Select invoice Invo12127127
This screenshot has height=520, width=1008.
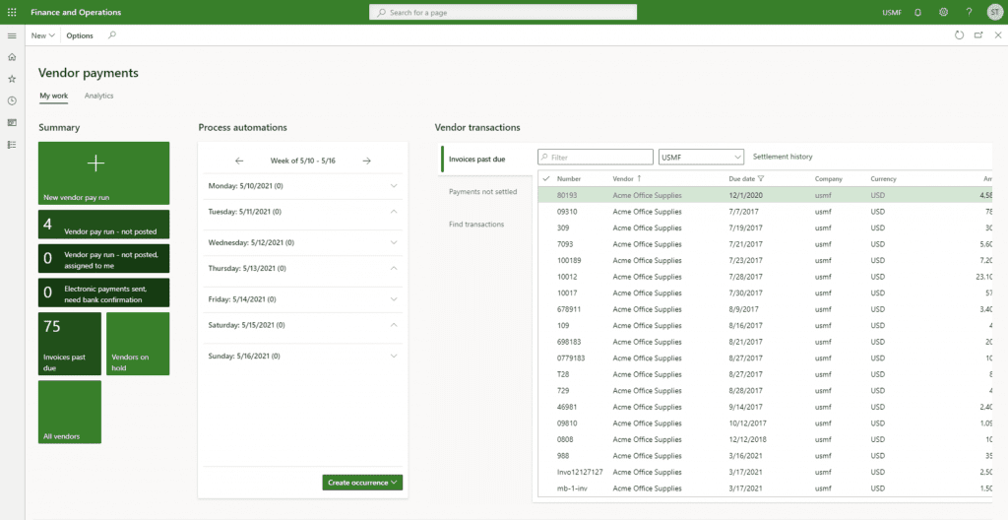tap(580, 472)
